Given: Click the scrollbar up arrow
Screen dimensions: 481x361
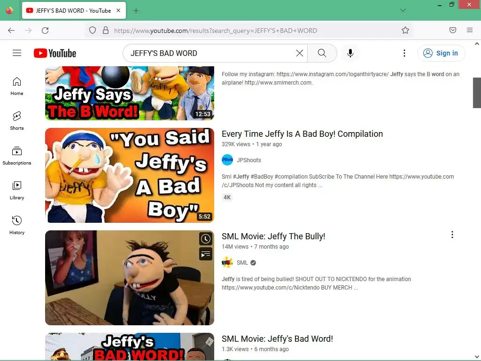Looking at the screenshot, I should (477, 44).
